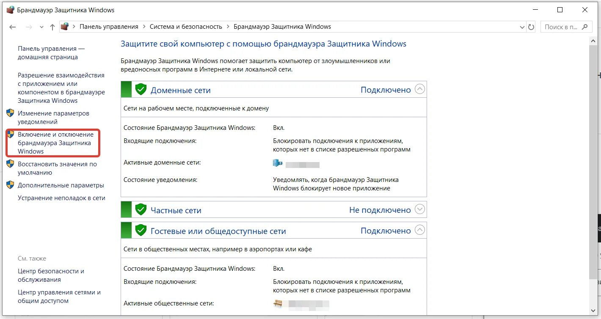The width and height of the screenshot is (601, 319).
Task: Collapse the 'Гостевые или общедоступные сети' chevron
Action: coord(419,230)
